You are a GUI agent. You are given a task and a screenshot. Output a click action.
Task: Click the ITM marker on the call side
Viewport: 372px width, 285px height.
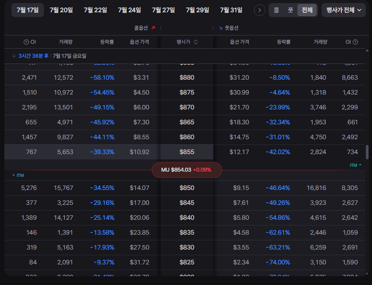(x=18, y=176)
